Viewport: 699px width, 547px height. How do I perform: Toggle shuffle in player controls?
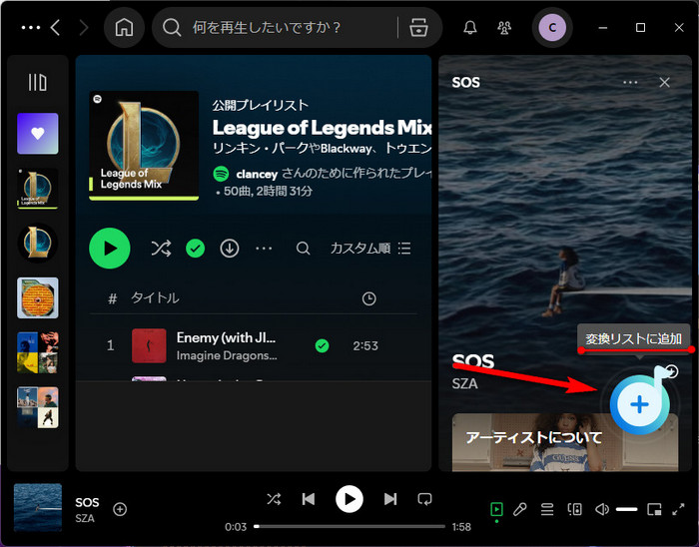(274, 499)
